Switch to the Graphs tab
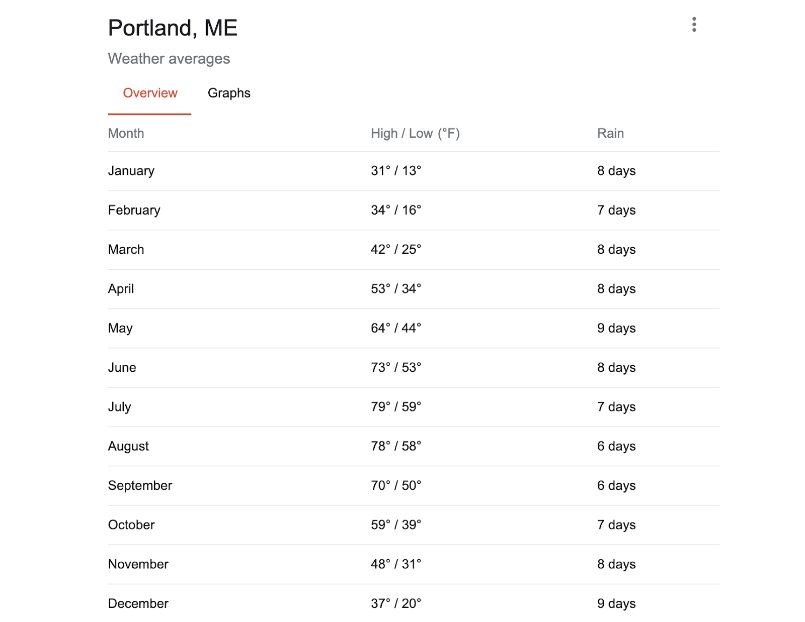Screen dimensions: 805x622 pos(229,93)
